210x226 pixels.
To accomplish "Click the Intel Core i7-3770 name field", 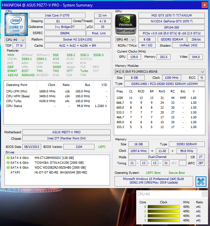I will click(57, 16).
